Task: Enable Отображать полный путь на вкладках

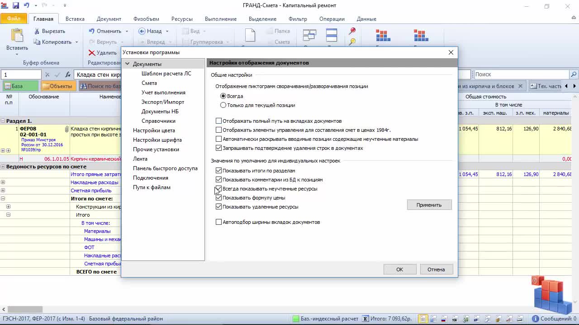Action: (218, 121)
